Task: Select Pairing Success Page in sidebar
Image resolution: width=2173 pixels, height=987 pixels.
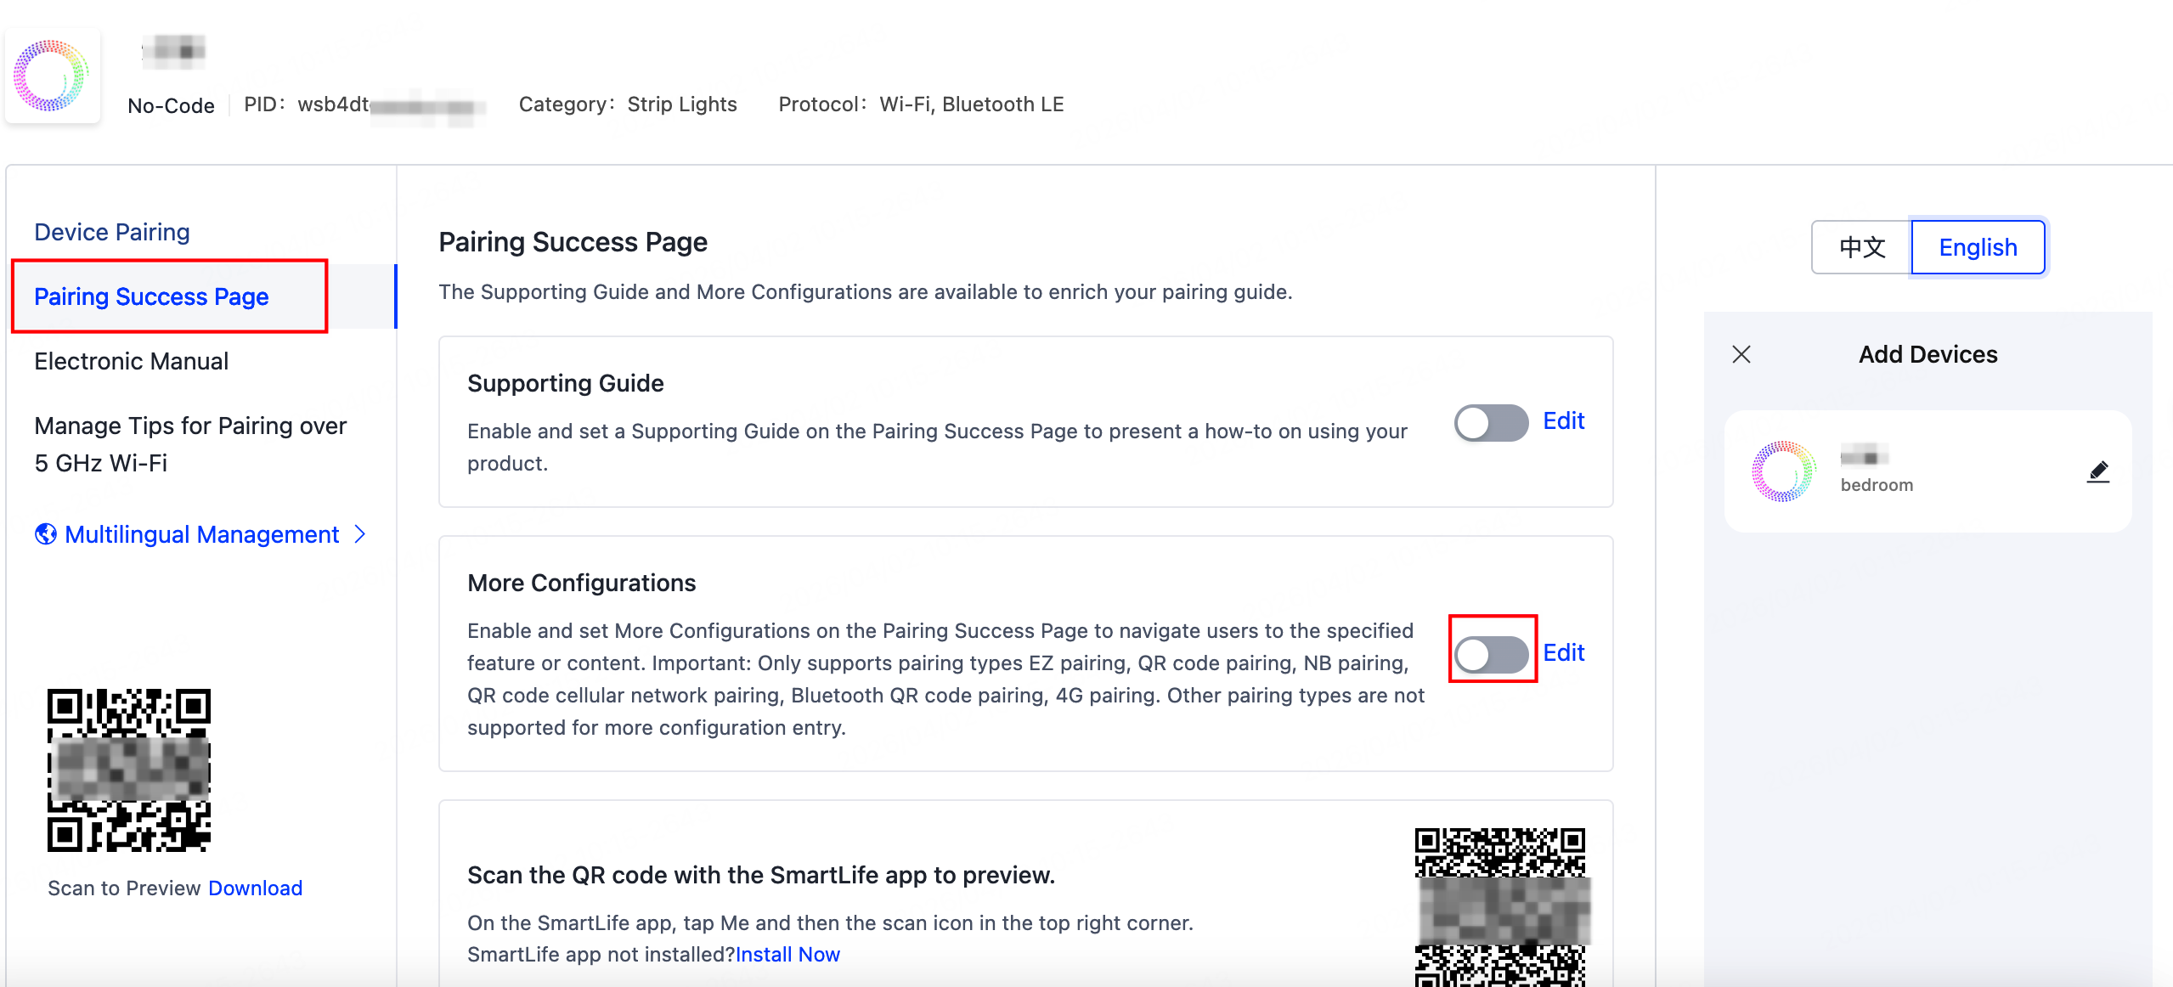Action: 151,296
